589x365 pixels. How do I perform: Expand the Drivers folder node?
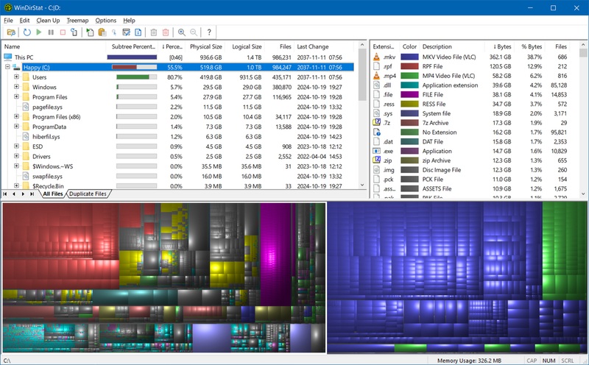click(16, 156)
